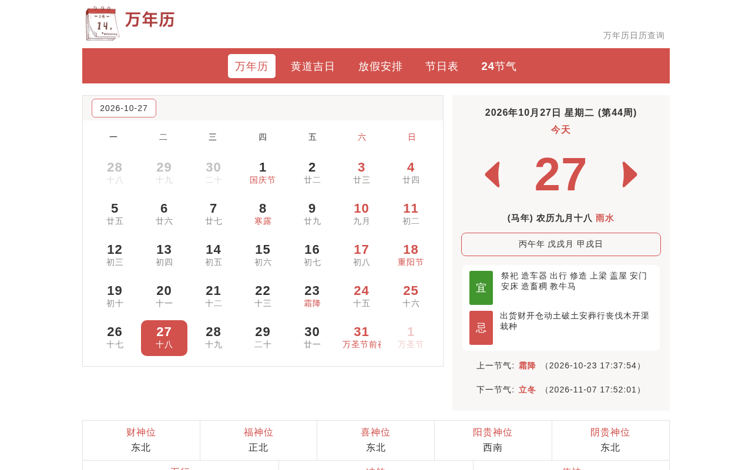
Task: Click the 丙午年 戊戌月 甲戌日 box
Action: click(x=561, y=244)
